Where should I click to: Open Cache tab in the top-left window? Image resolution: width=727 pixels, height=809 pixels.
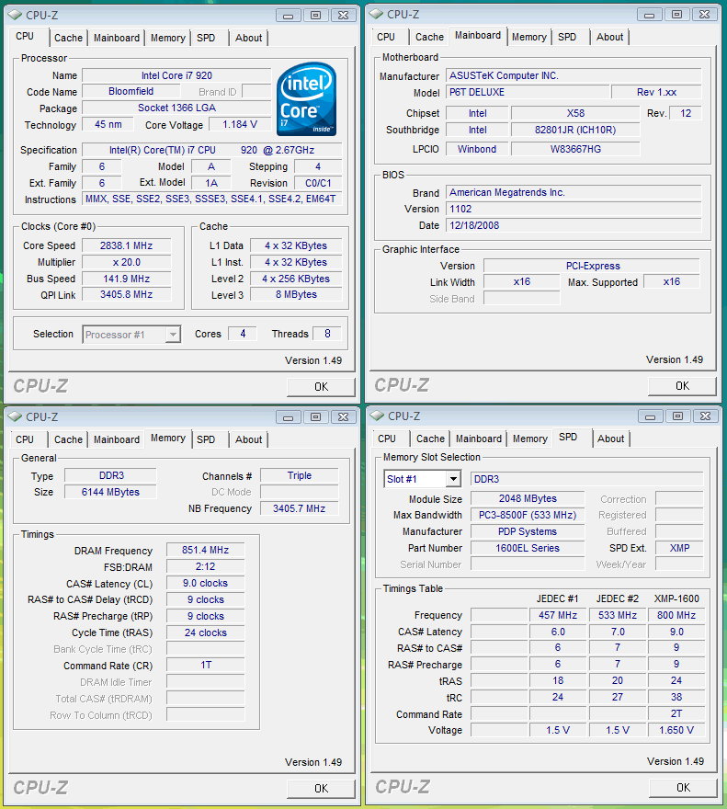68,38
